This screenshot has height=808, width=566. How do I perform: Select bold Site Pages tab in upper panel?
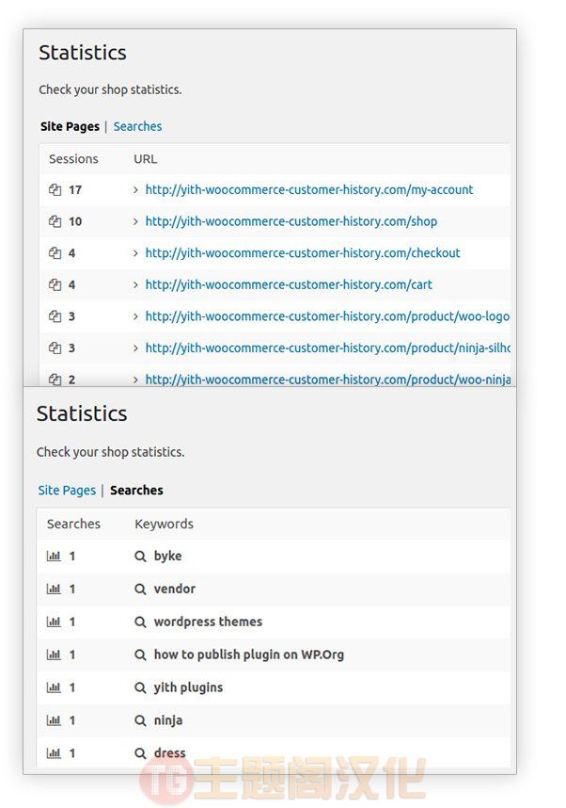[x=70, y=126]
